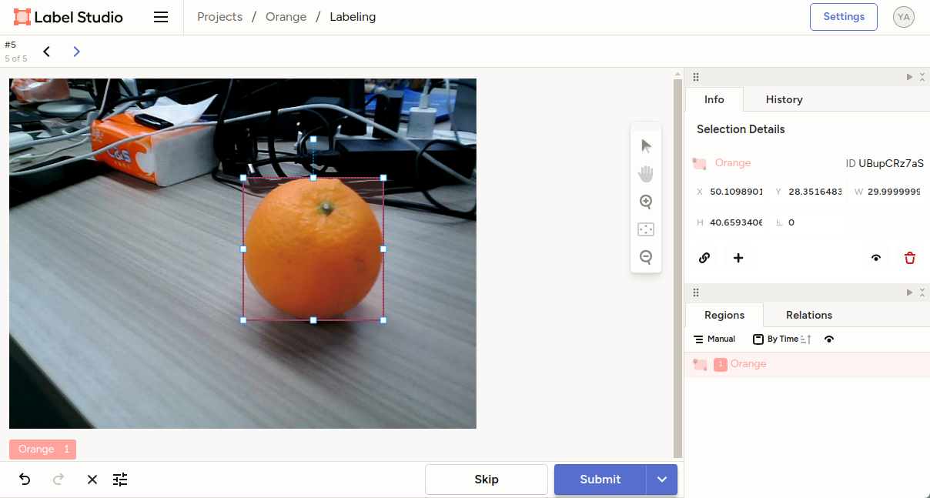Image resolution: width=930 pixels, height=498 pixels.
Task: Open the Orange project breadcrumb link
Action: (286, 17)
